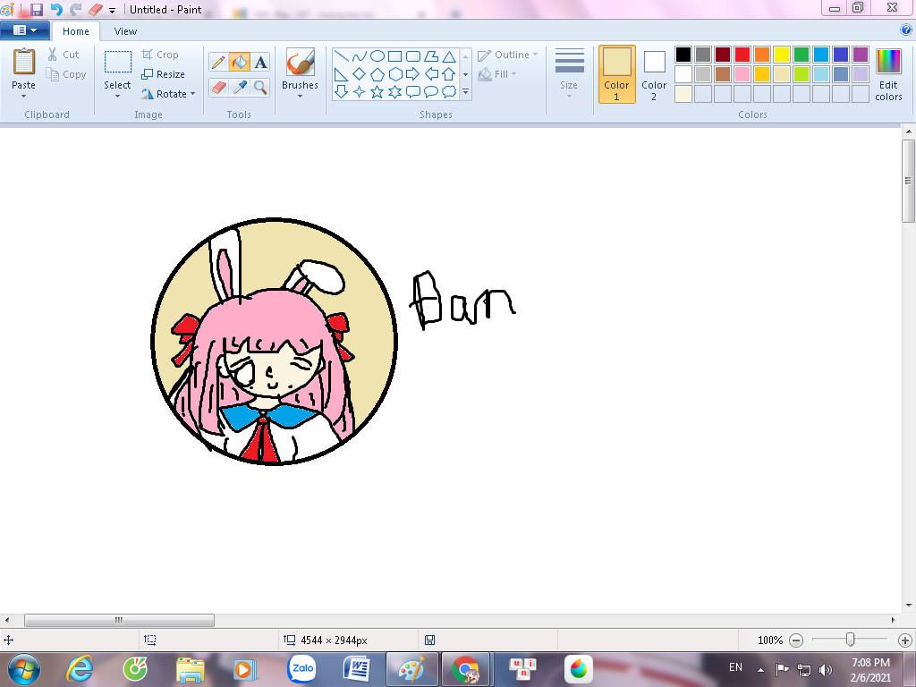The width and height of the screenshot is (916, 687).
Task: Click the volume speaker tray icon
Action: pos(826,669)
